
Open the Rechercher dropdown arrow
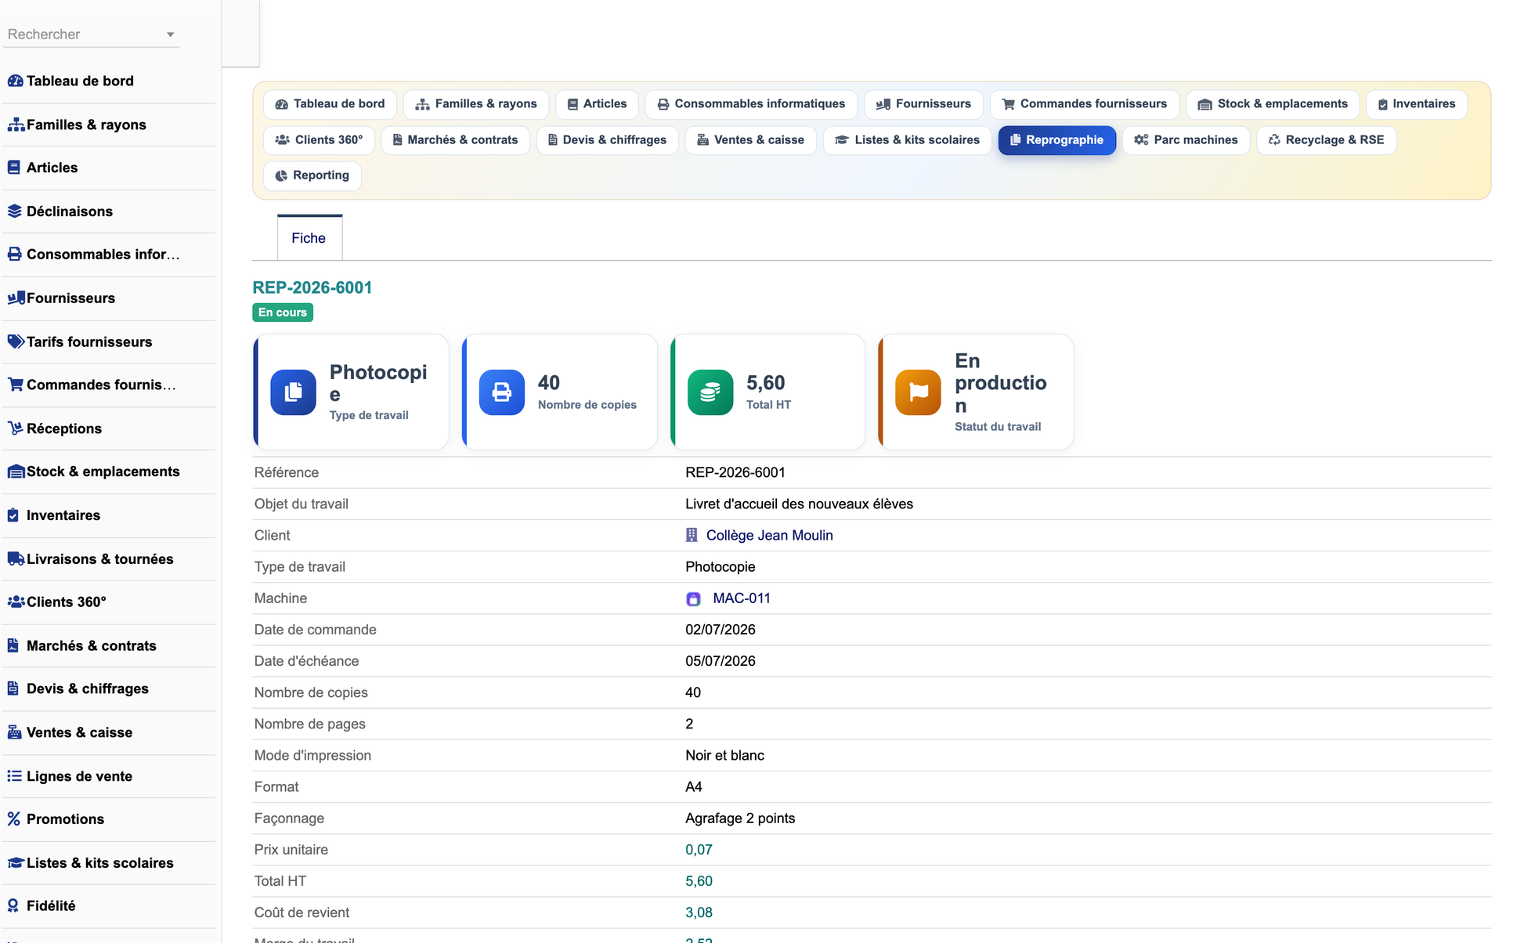(x=170, y=34)
